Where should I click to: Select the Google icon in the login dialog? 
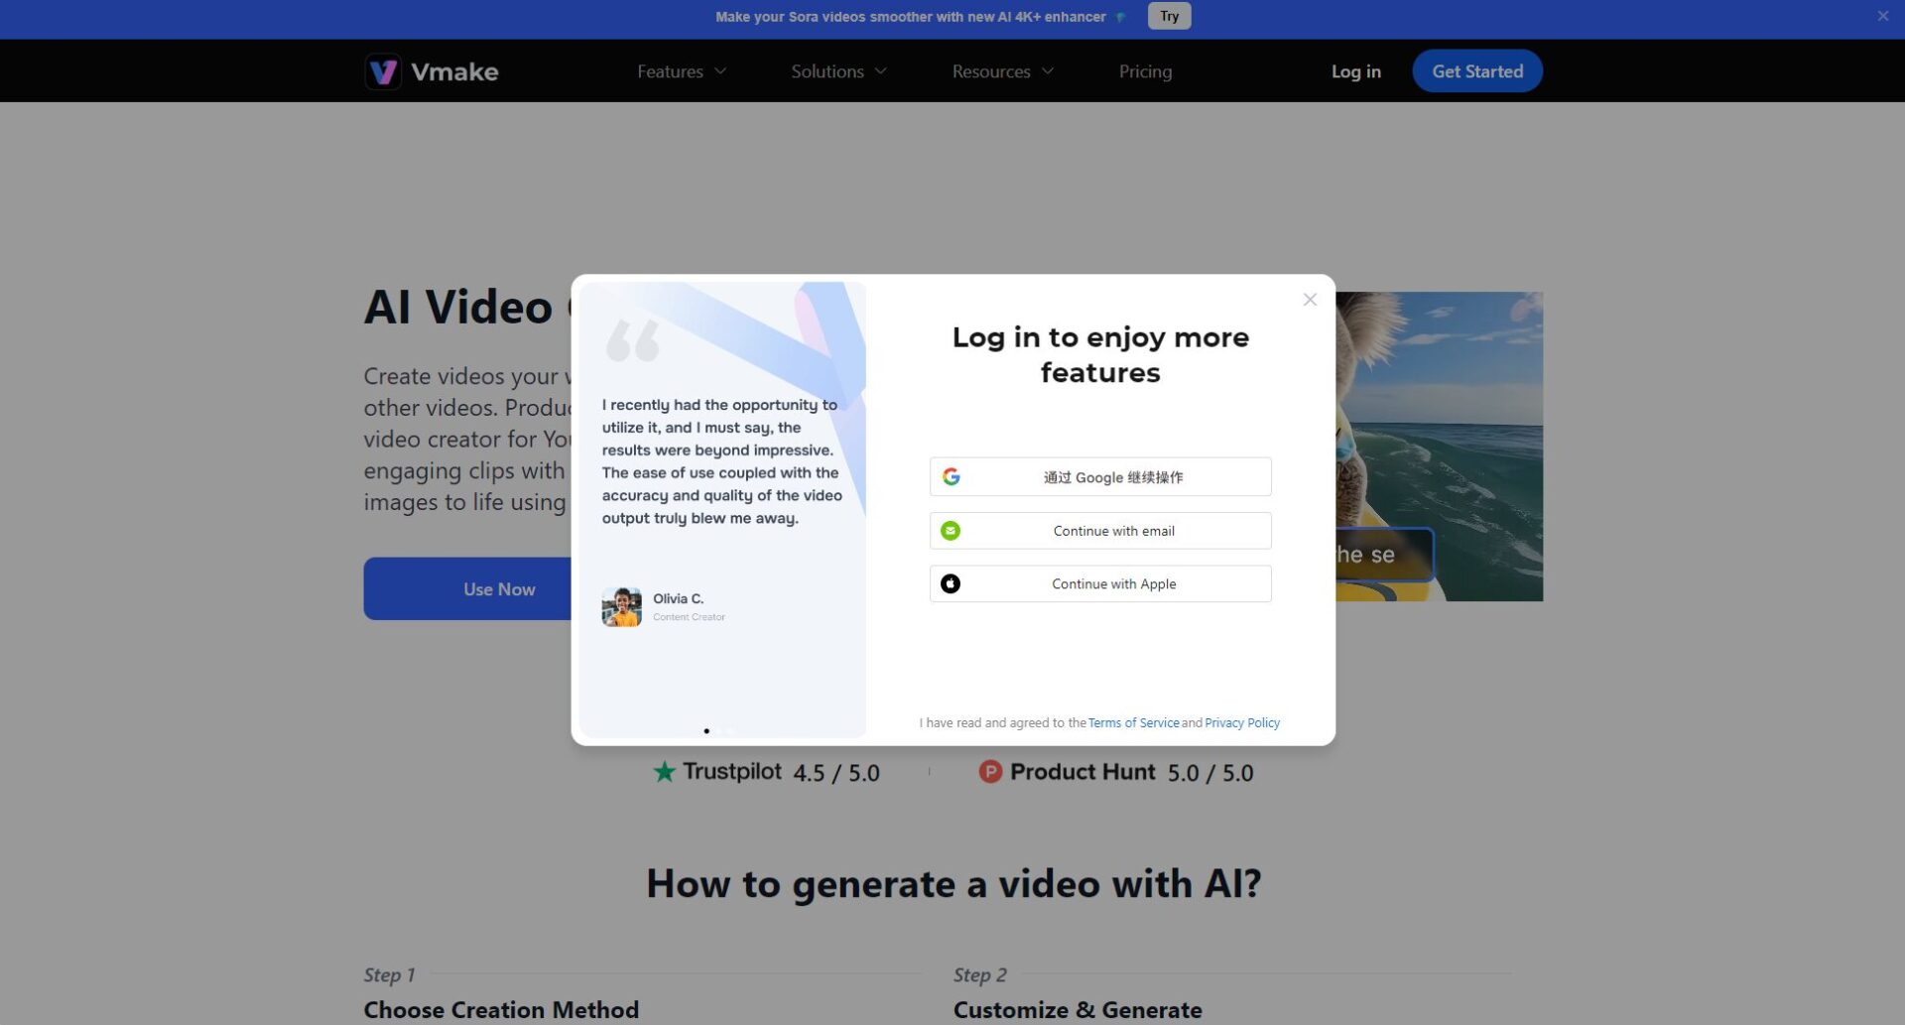(951, 476)
